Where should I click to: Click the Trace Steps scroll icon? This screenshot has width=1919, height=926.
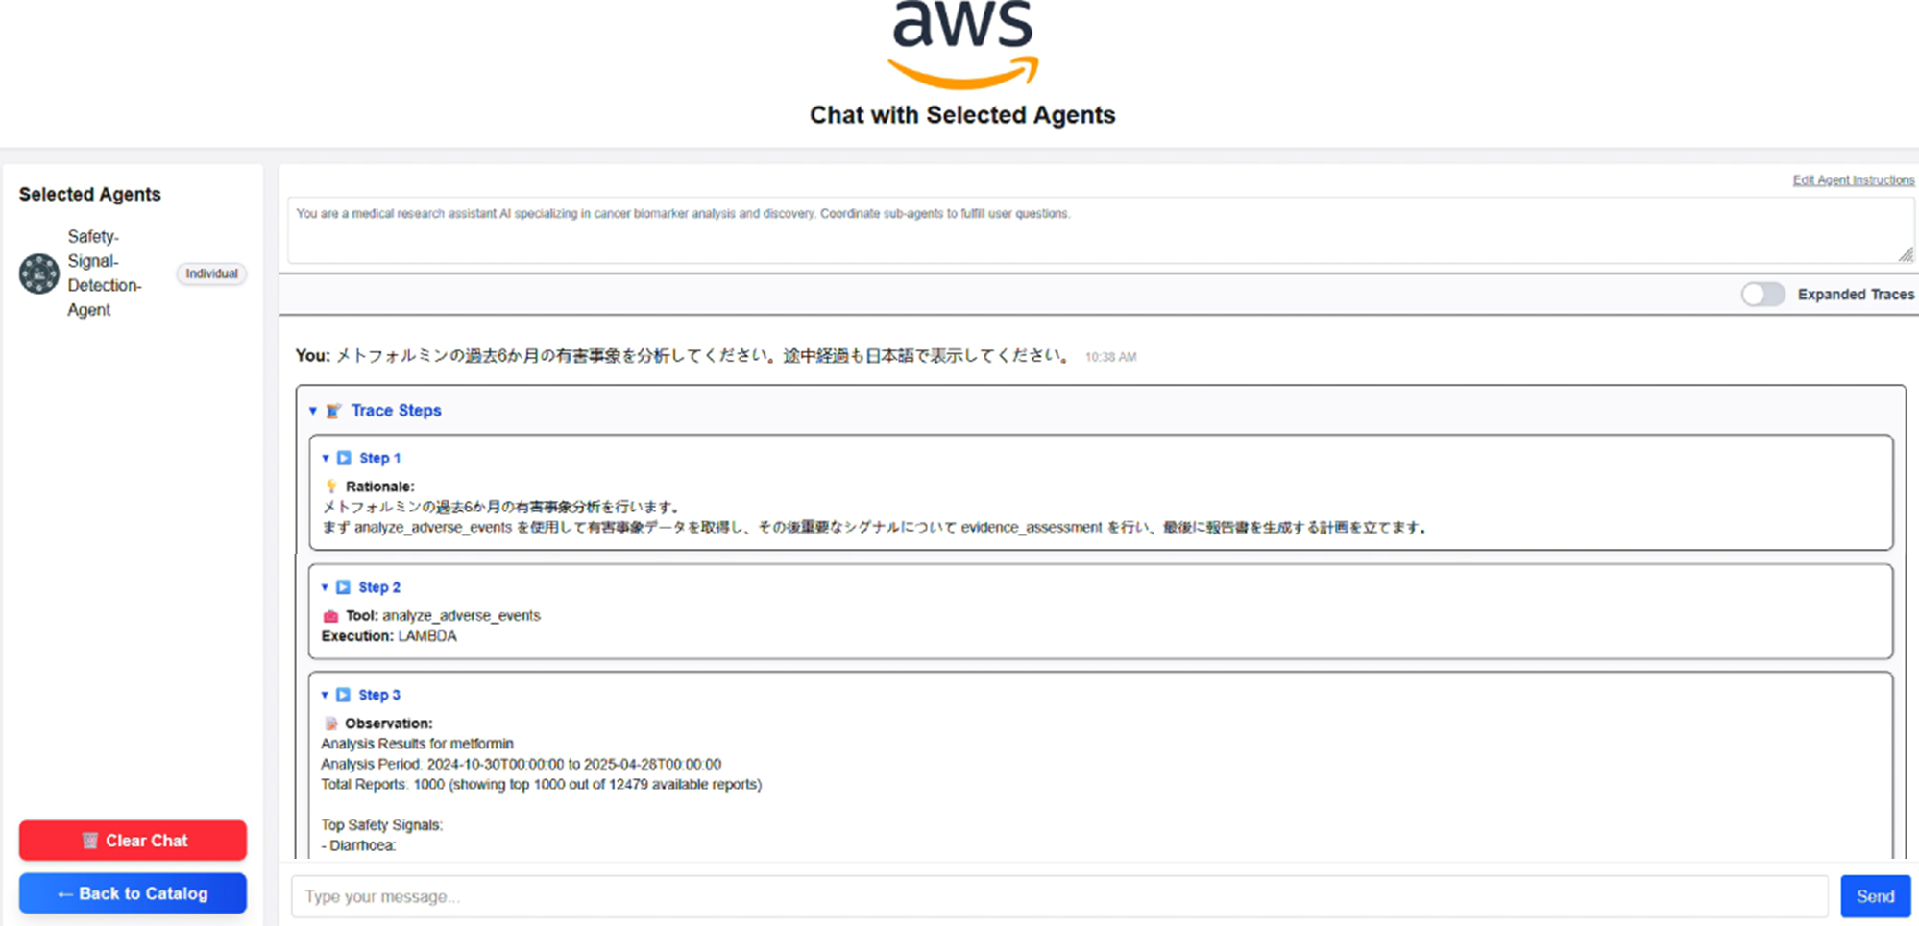pos(333,411)
